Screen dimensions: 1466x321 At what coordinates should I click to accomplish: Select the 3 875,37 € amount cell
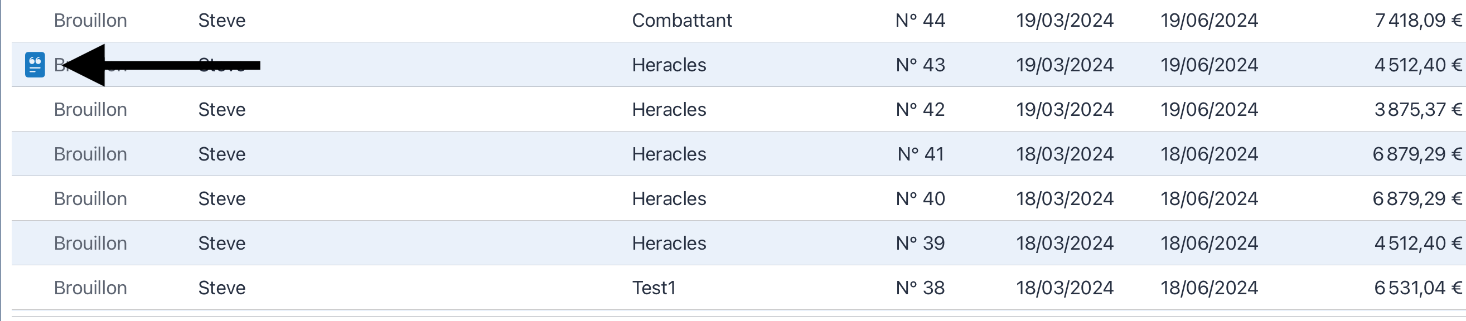point(1417,109)
